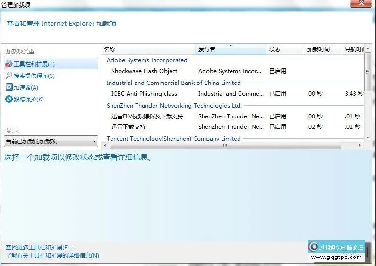Select the gear icon for toolbars and extensions
Screen dimensions: 376x266
pos(9,64)
